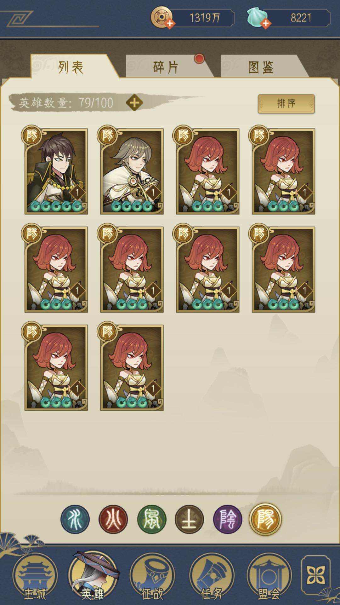Open the 列表 list tab
The width and height of the screenshot is (340, 605).
click(71, 67)
